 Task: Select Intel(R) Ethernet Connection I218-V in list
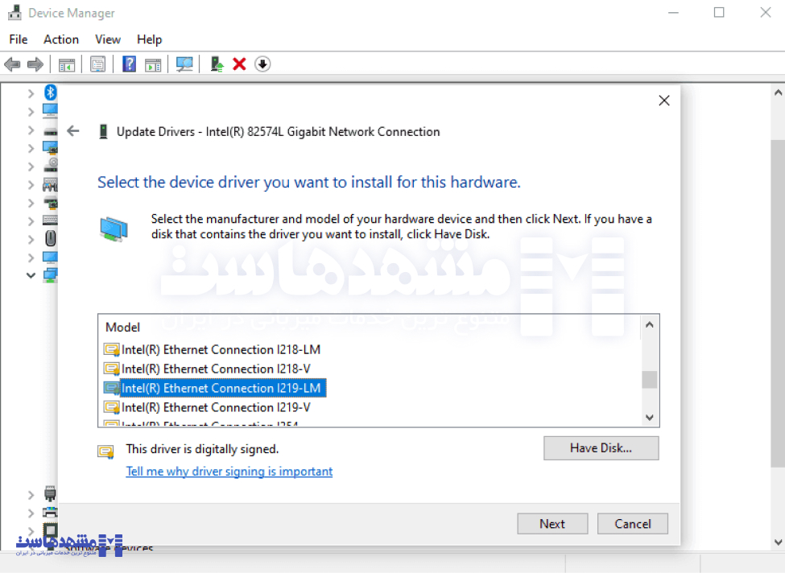pos(215,369)
